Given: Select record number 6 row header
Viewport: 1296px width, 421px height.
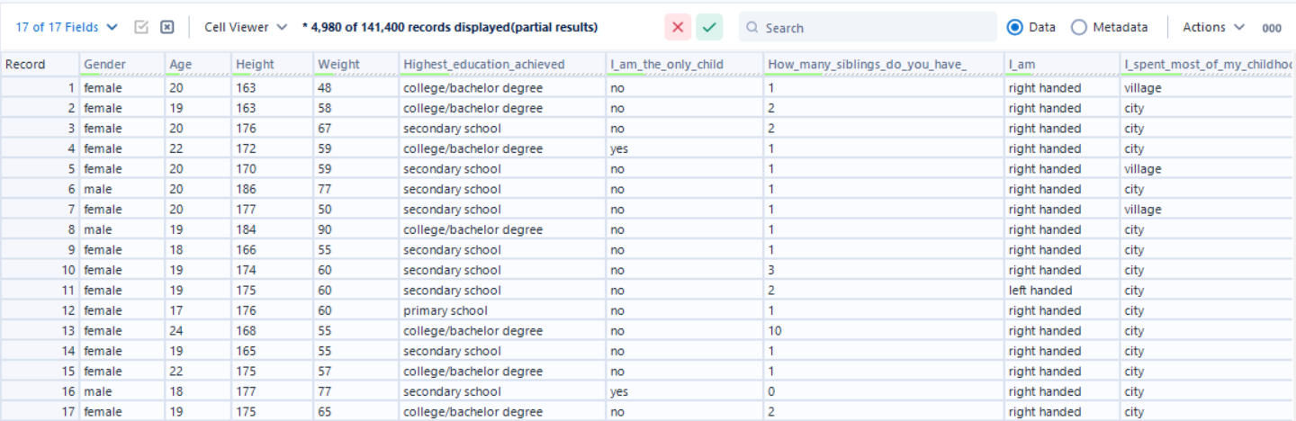Looking at the screenshot, I should (x=39, y=189).
